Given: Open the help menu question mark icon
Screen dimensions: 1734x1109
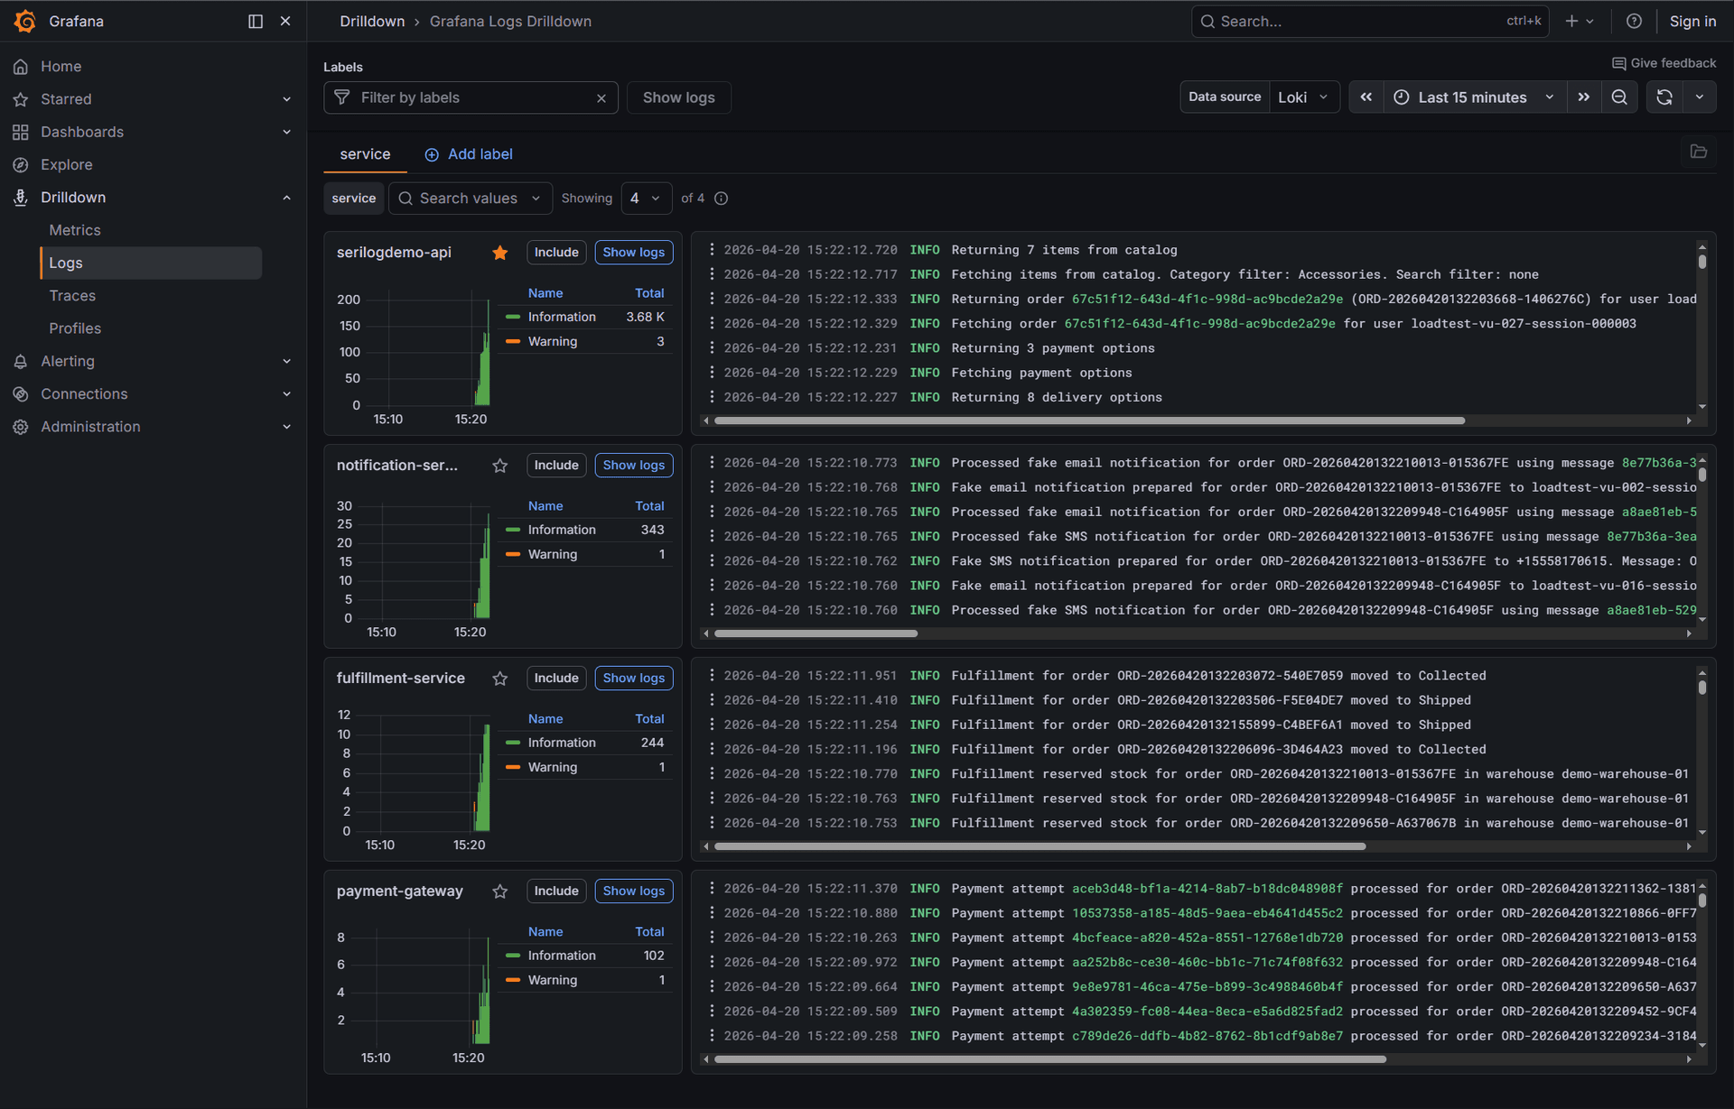Looking at the screenshot, I should (x=1633, y=21).
